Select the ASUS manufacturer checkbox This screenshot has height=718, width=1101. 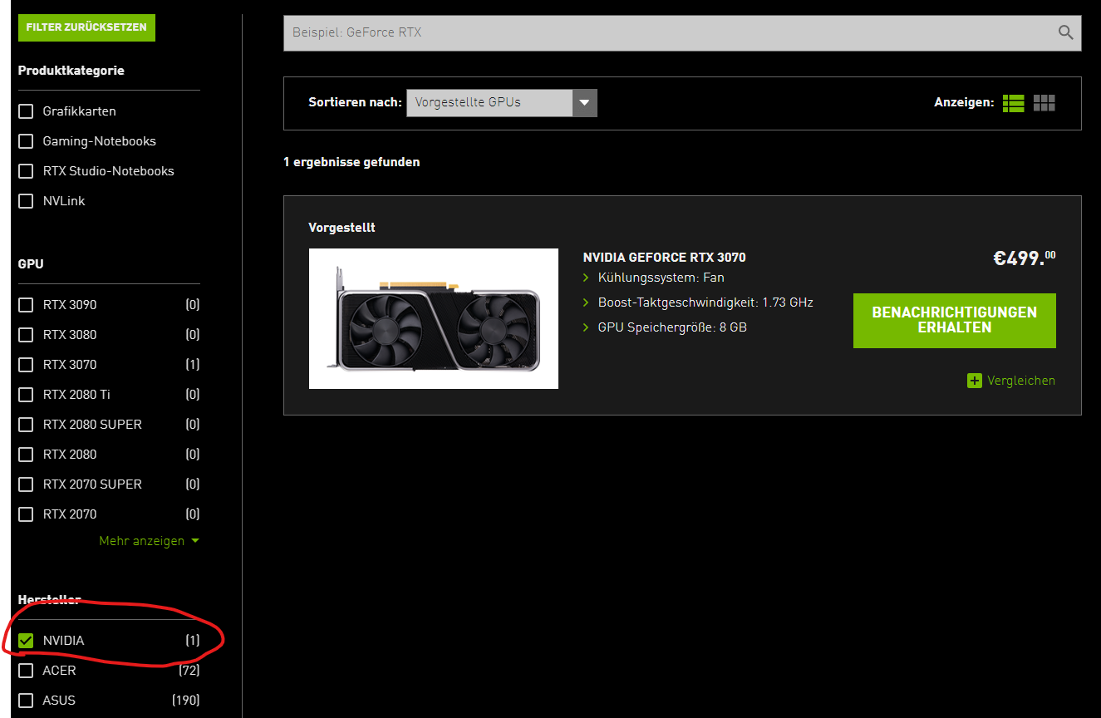tap(26, 701)
